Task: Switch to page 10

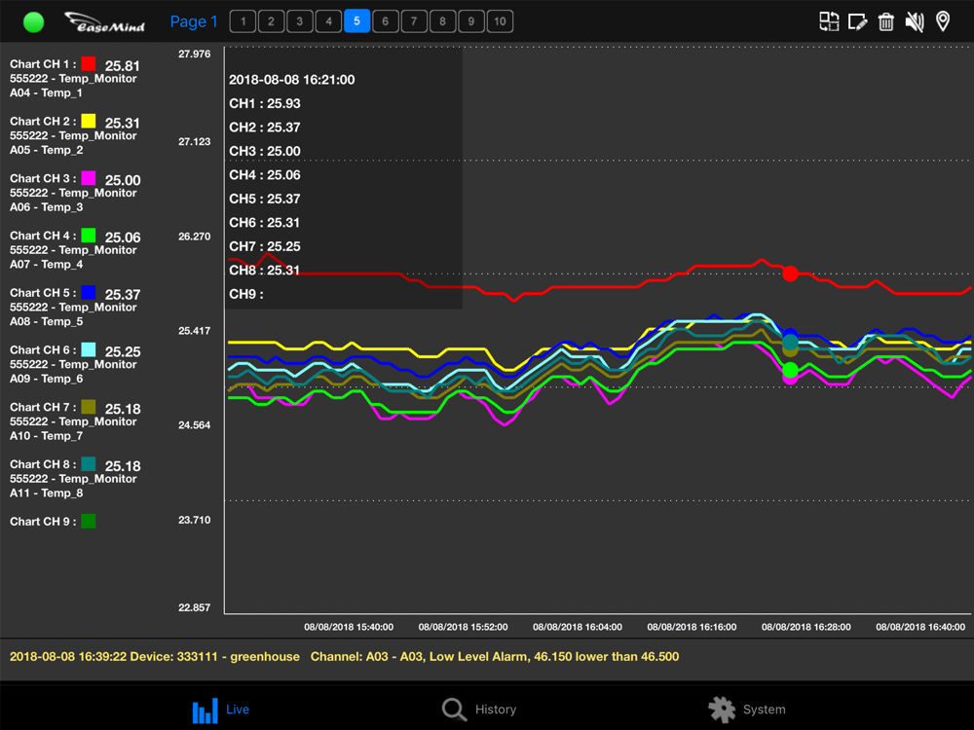Action: (500, 21)
